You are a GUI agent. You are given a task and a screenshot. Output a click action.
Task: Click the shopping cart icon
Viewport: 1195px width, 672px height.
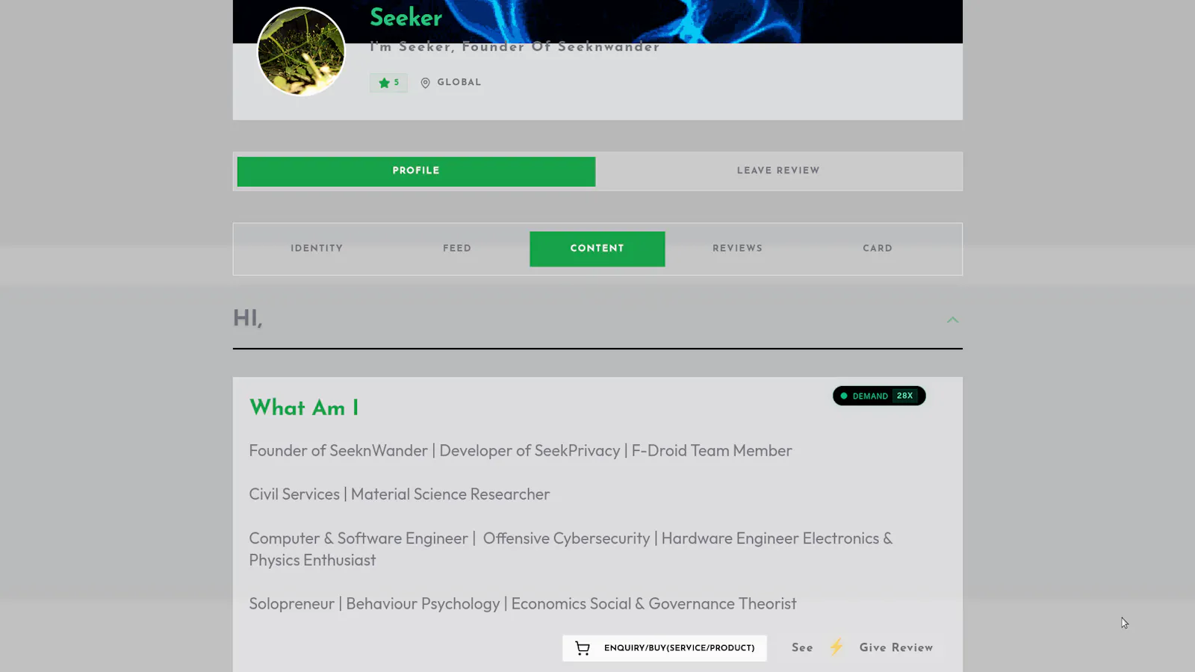coord(583,648)
